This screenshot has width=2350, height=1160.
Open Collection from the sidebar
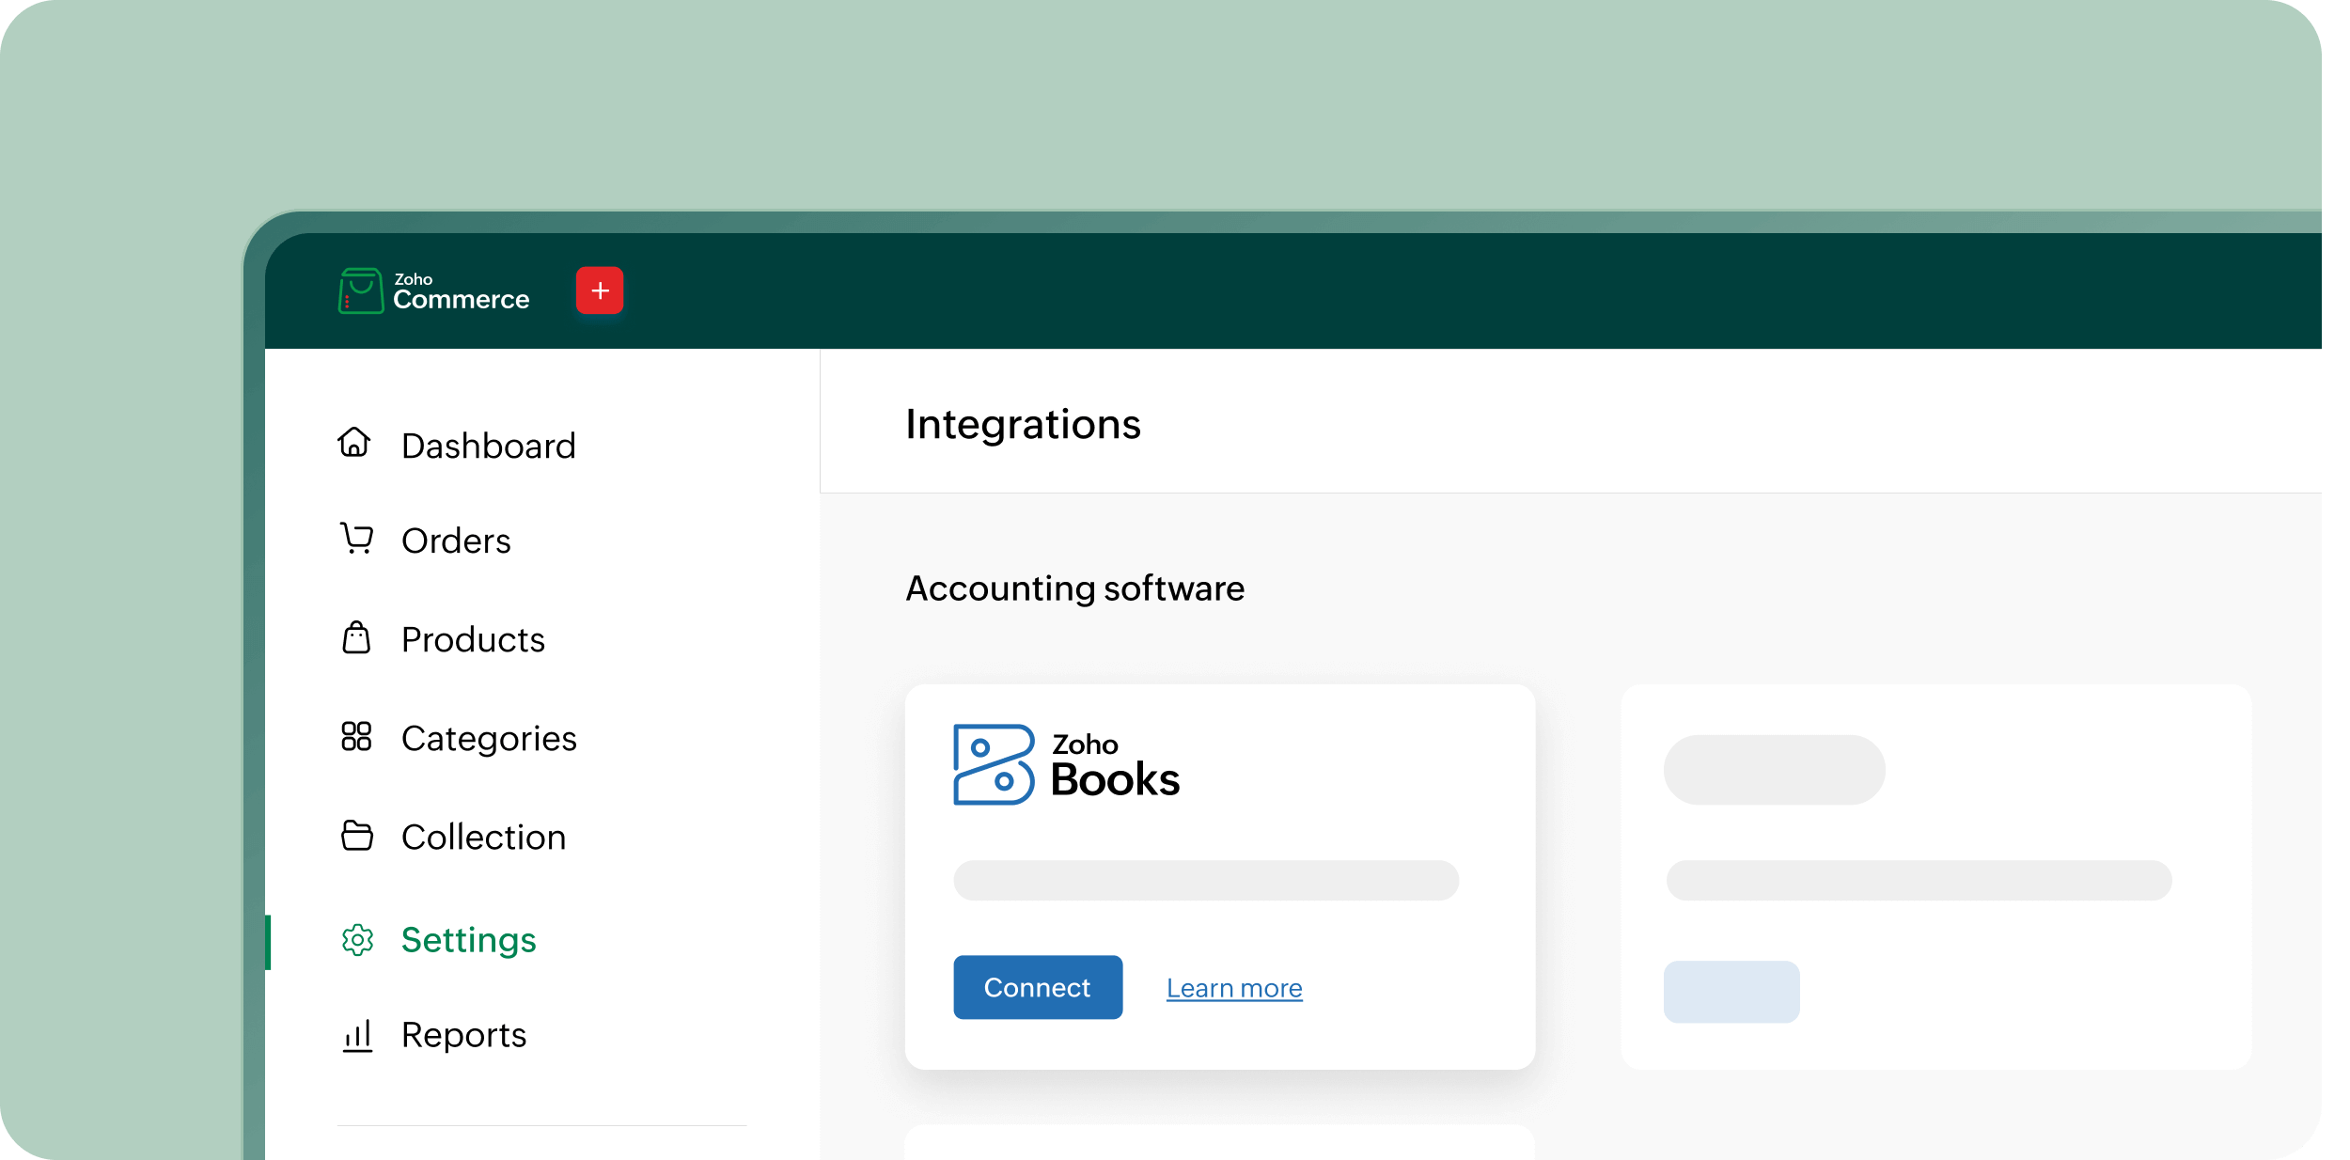coord(483,837)
